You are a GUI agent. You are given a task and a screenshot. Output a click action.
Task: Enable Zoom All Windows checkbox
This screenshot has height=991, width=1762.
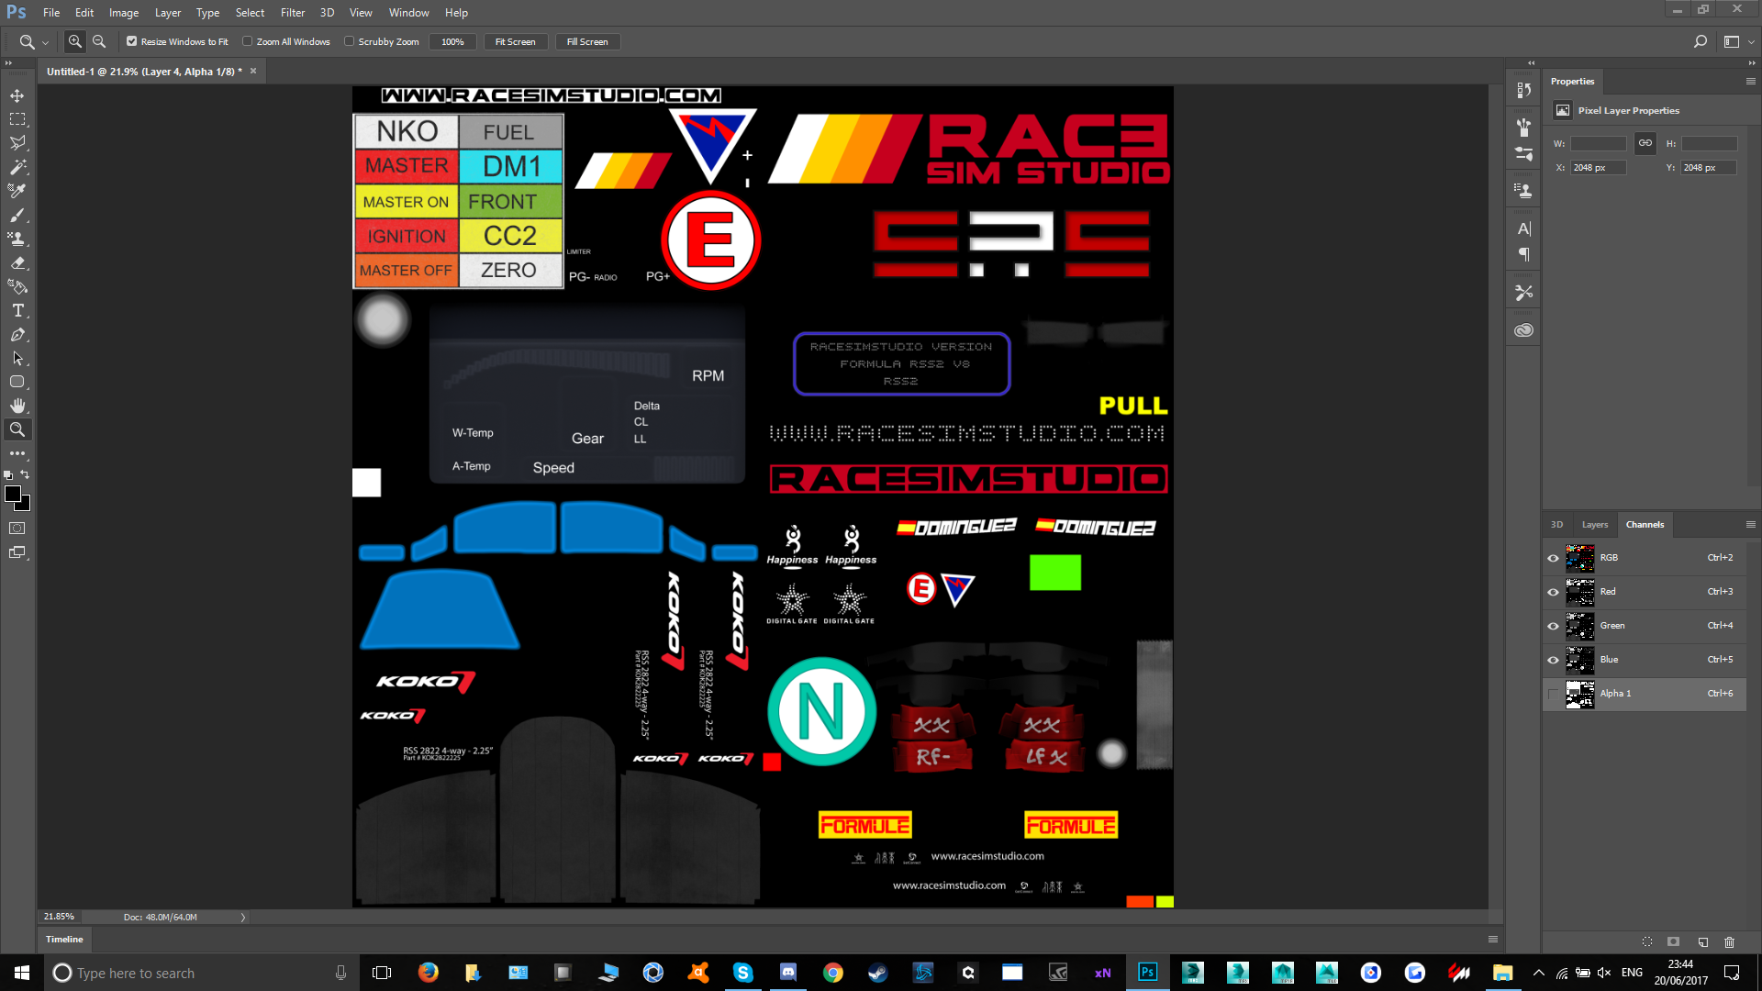[x=248, y=41]
